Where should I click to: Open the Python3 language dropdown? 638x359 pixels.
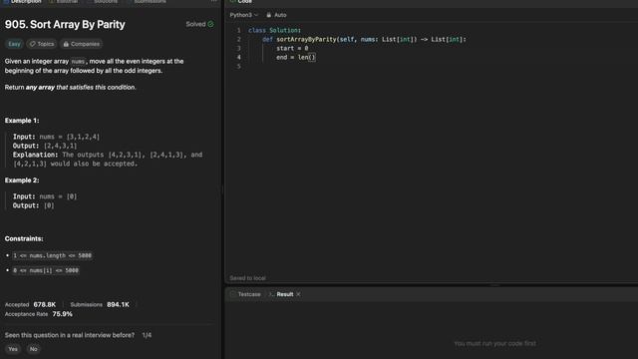(243, 15)
